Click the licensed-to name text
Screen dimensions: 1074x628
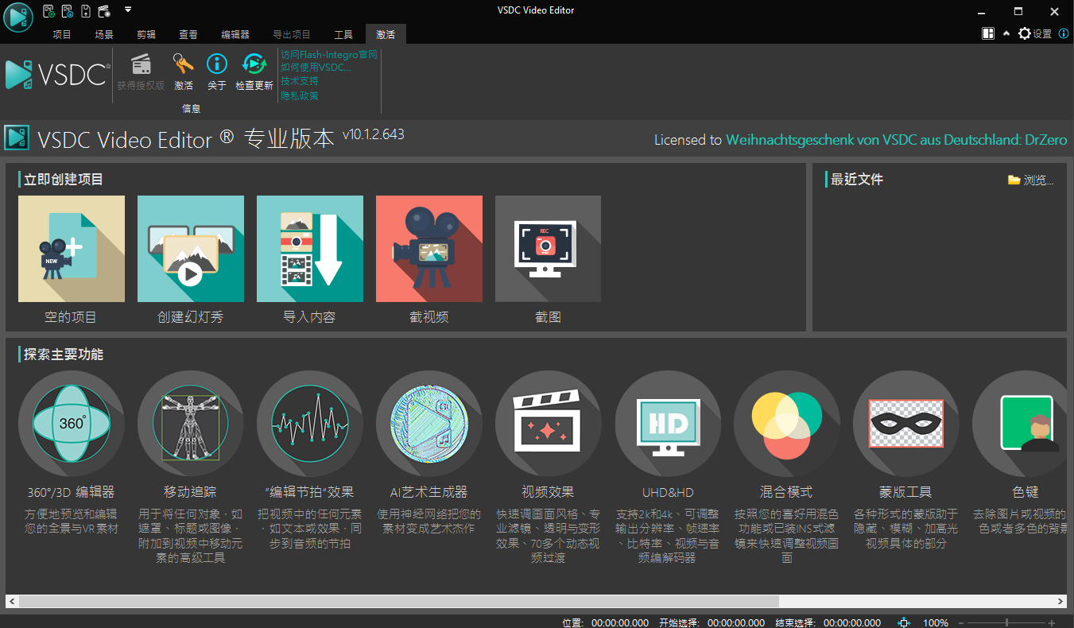point(897,140)
